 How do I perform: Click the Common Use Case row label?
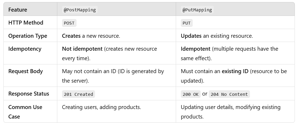(x=25, y=112)
